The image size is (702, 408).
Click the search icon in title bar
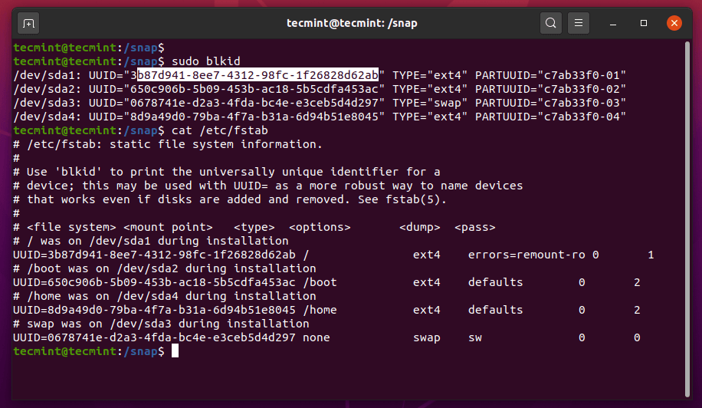(x=550, y=23)
